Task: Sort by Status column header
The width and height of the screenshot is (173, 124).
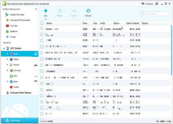Action: (x=145, y=23)
